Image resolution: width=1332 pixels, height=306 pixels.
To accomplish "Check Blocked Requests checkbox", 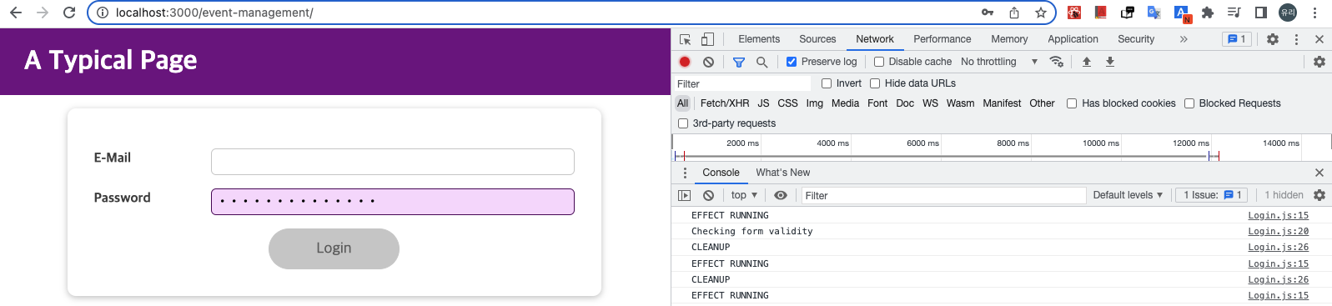I will pos(1189,103).
